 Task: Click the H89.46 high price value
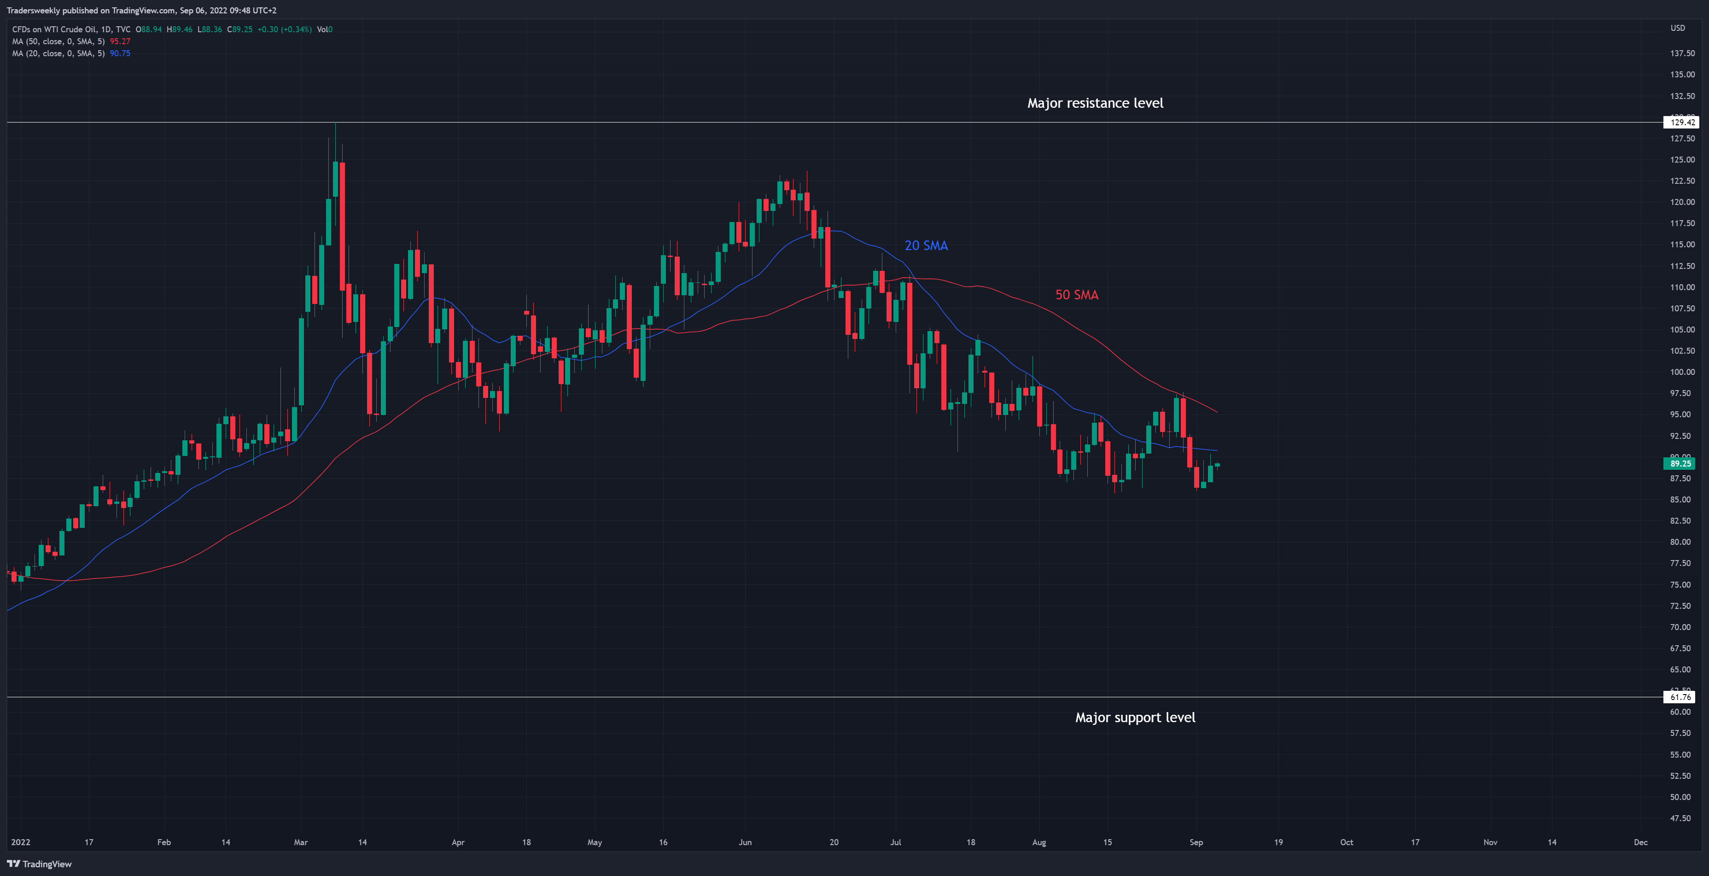point(180,29)
